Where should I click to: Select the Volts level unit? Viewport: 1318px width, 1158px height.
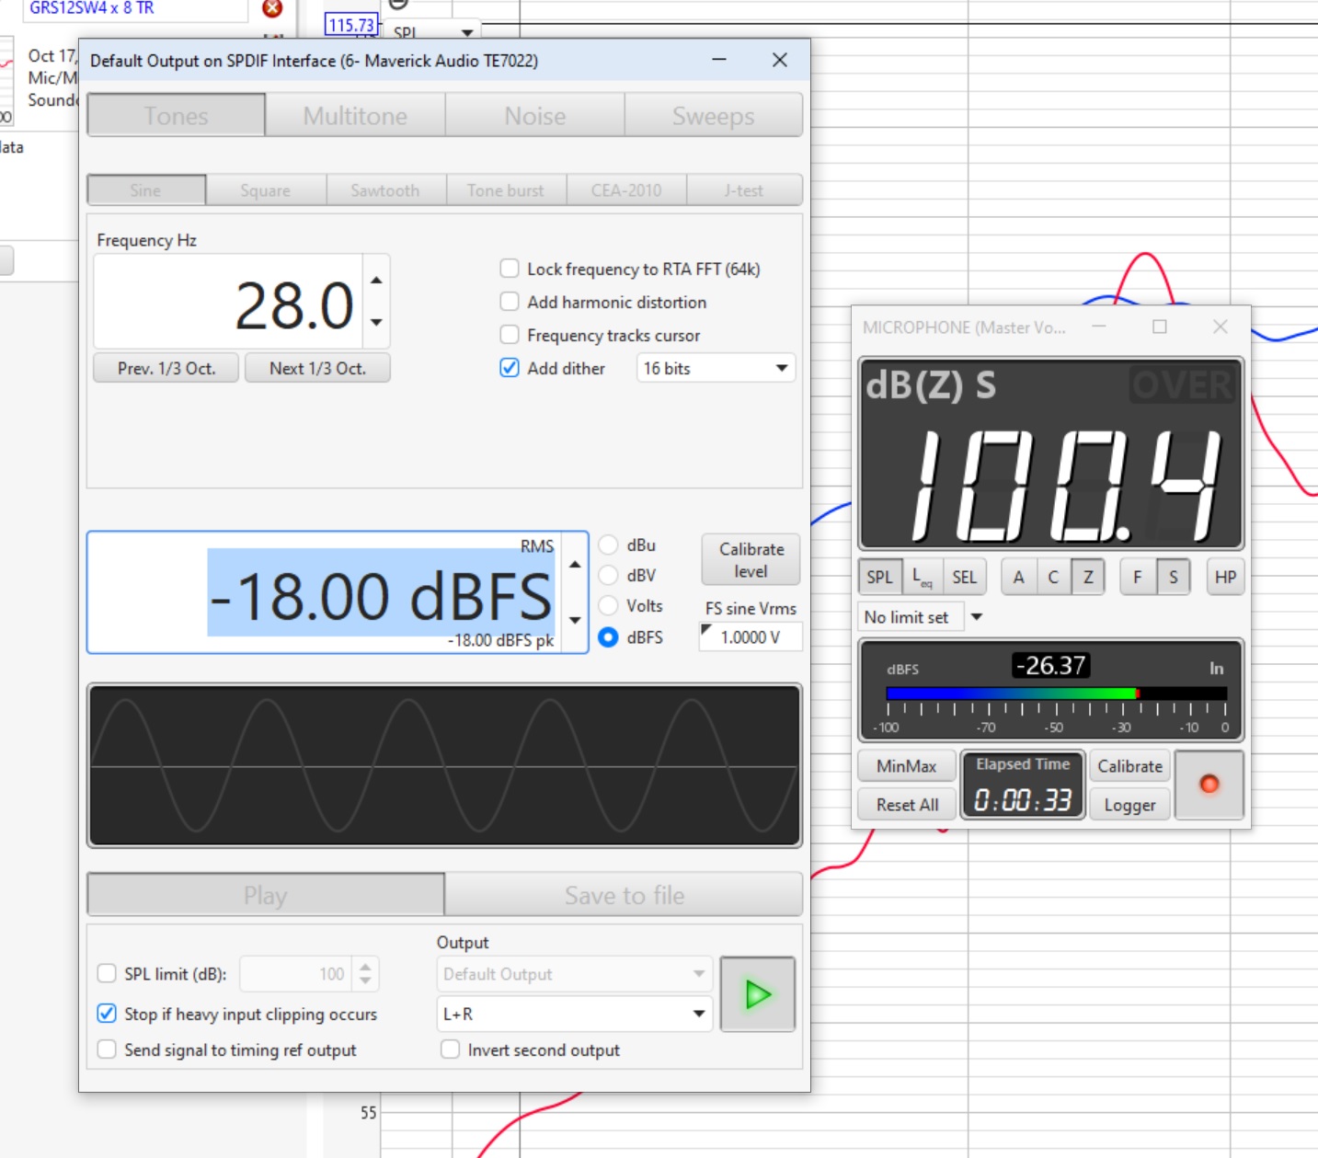[x=608, y=605]
